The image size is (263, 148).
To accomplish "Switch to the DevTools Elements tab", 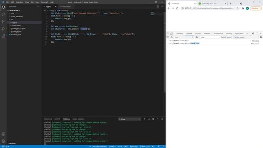I will click(180, 34).
